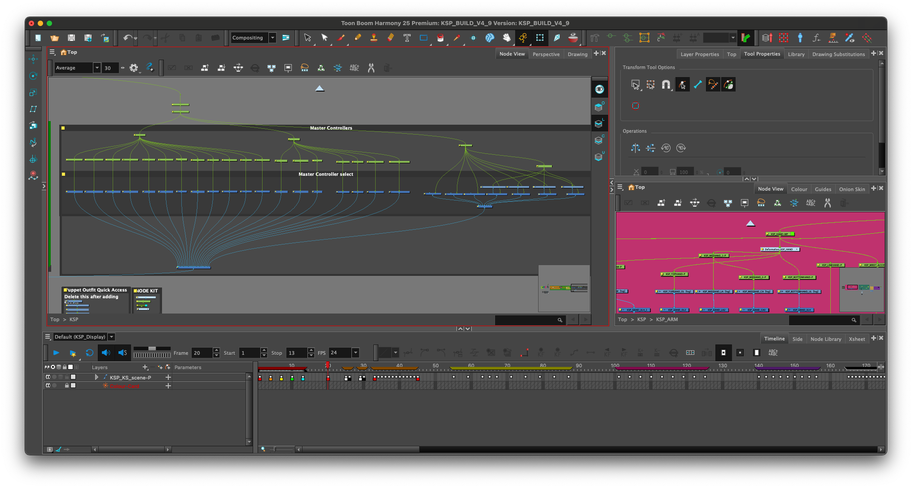Activate the Transform tool
Image resolution: width=912 pixels, height=488 pixels.
540,38
